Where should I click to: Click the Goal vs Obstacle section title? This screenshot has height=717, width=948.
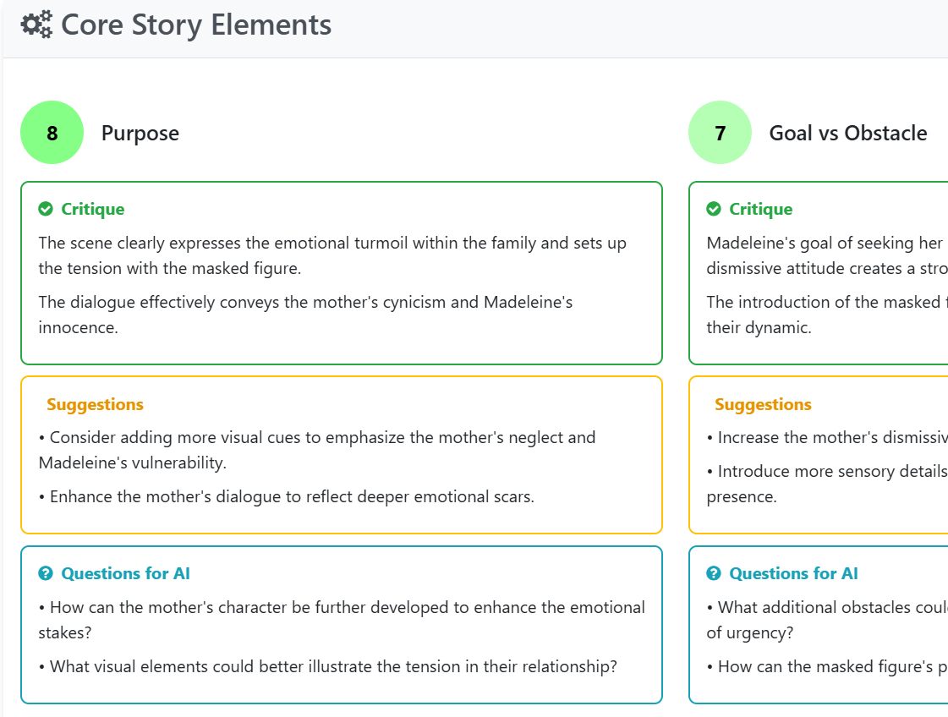click(x=847, y=133)
